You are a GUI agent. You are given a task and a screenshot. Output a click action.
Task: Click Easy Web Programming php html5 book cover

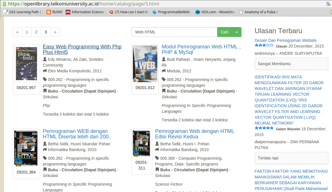pos(27,63)
